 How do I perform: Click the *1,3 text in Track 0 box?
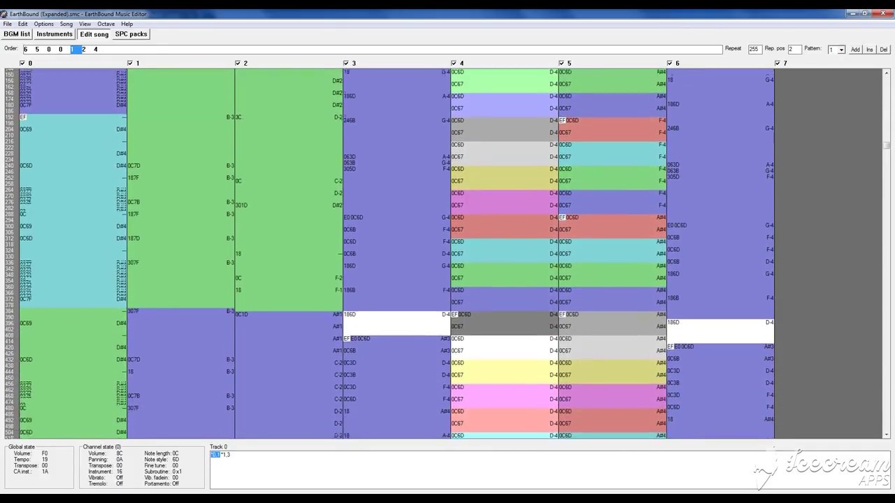pyautogui.click(x=225, y=455)
